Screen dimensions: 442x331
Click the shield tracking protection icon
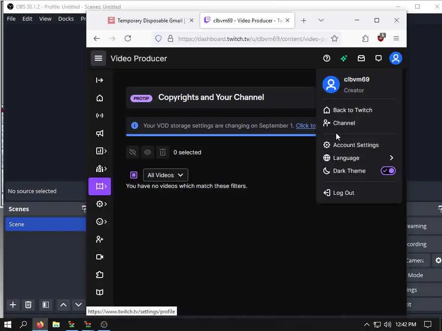pos(158,38)
